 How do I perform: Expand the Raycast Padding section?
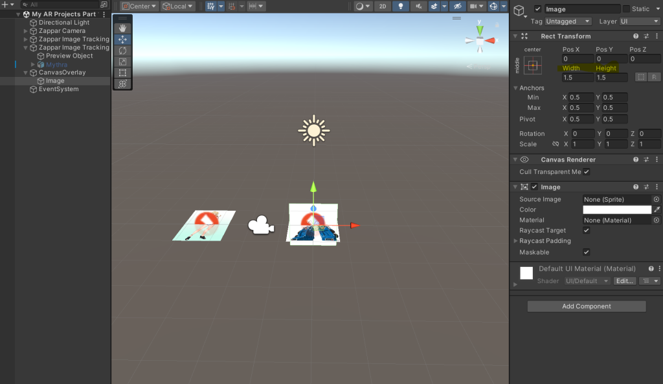point(516,240)
